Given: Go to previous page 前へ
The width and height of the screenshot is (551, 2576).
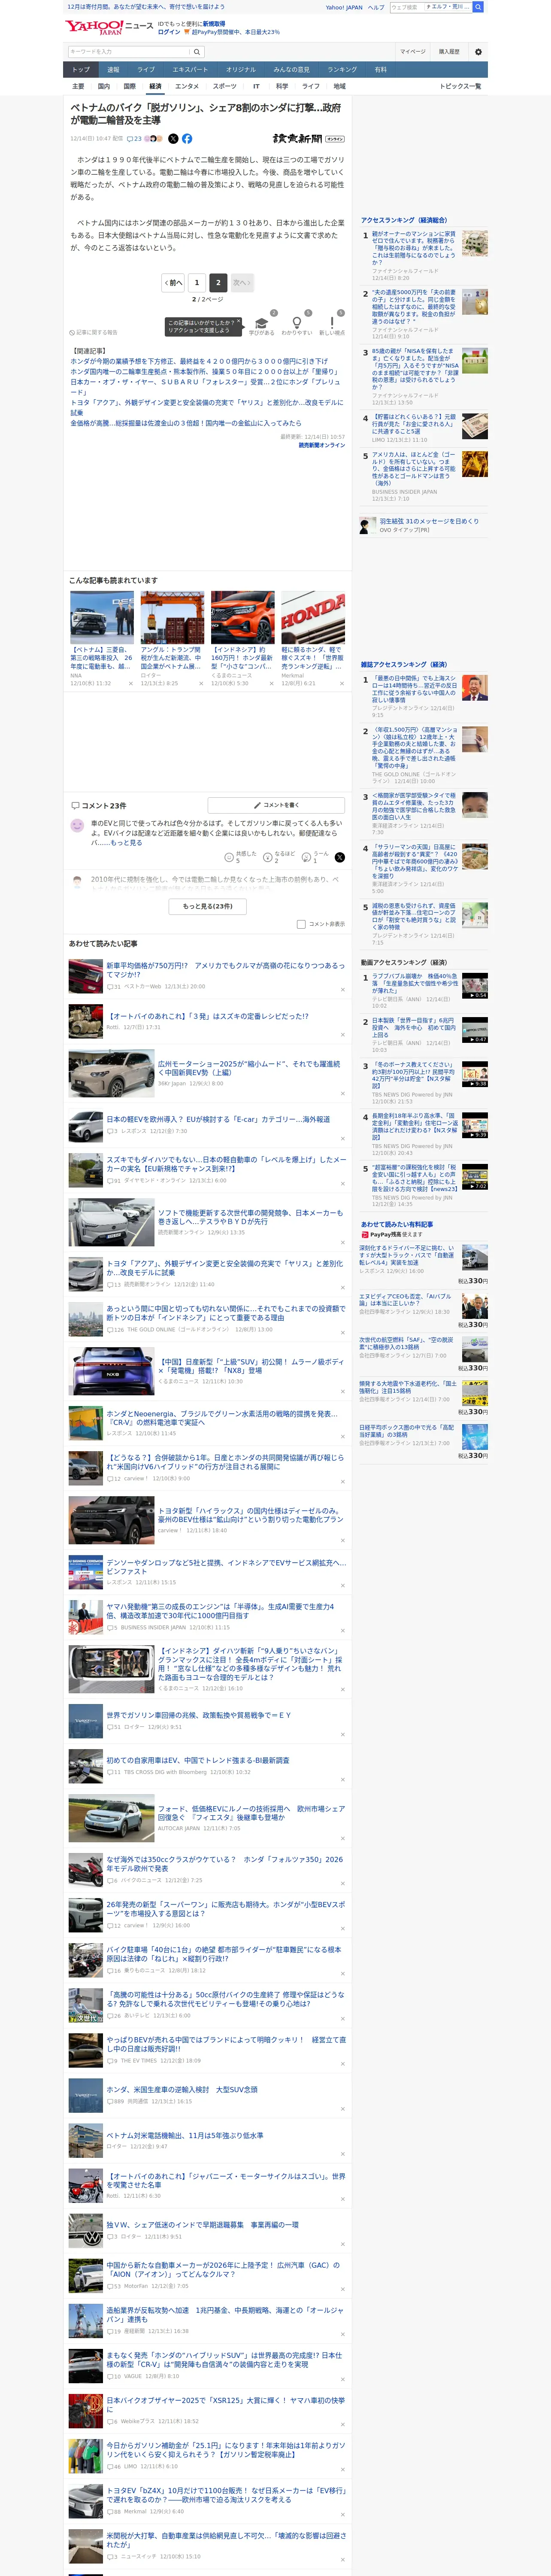Looking at the screenshot, I should [x=173, y=283].
